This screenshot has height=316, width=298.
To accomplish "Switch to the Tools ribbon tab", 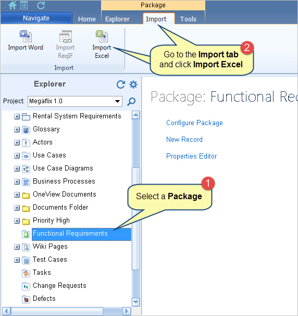I will [x=188, y=19].
